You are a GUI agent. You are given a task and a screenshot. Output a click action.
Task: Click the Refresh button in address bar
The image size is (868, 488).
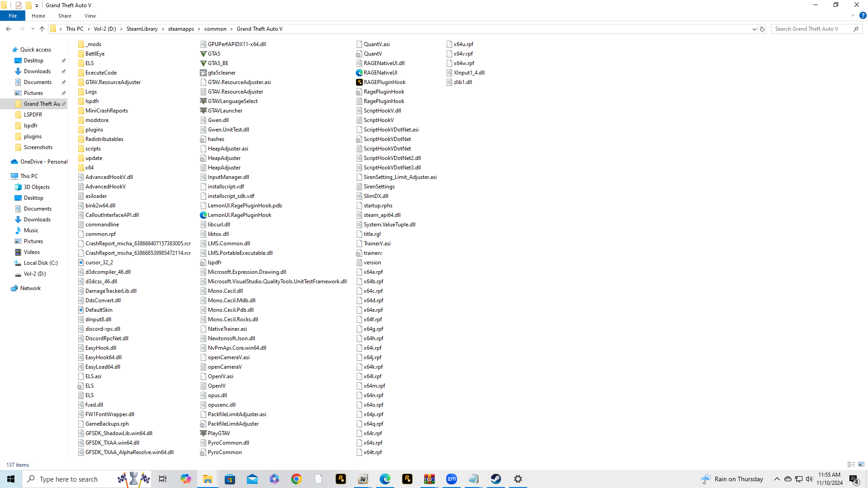(762, 29)
